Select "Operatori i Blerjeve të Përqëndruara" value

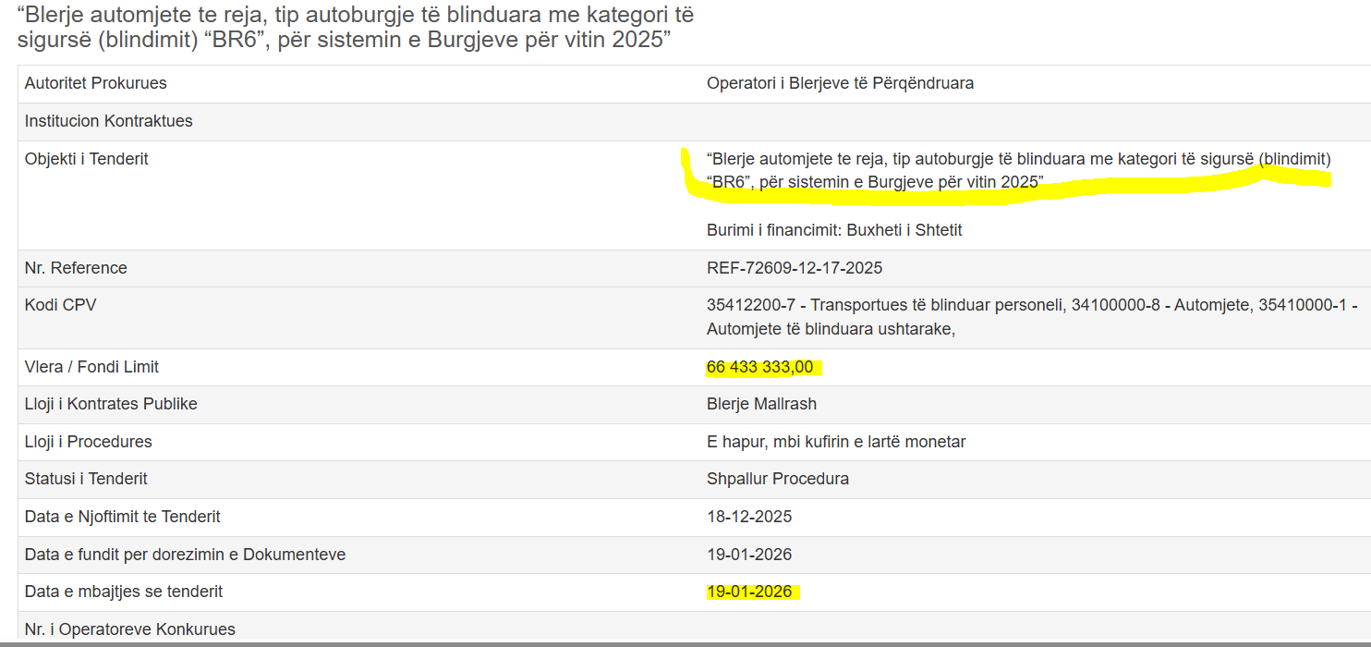point(840,83)
